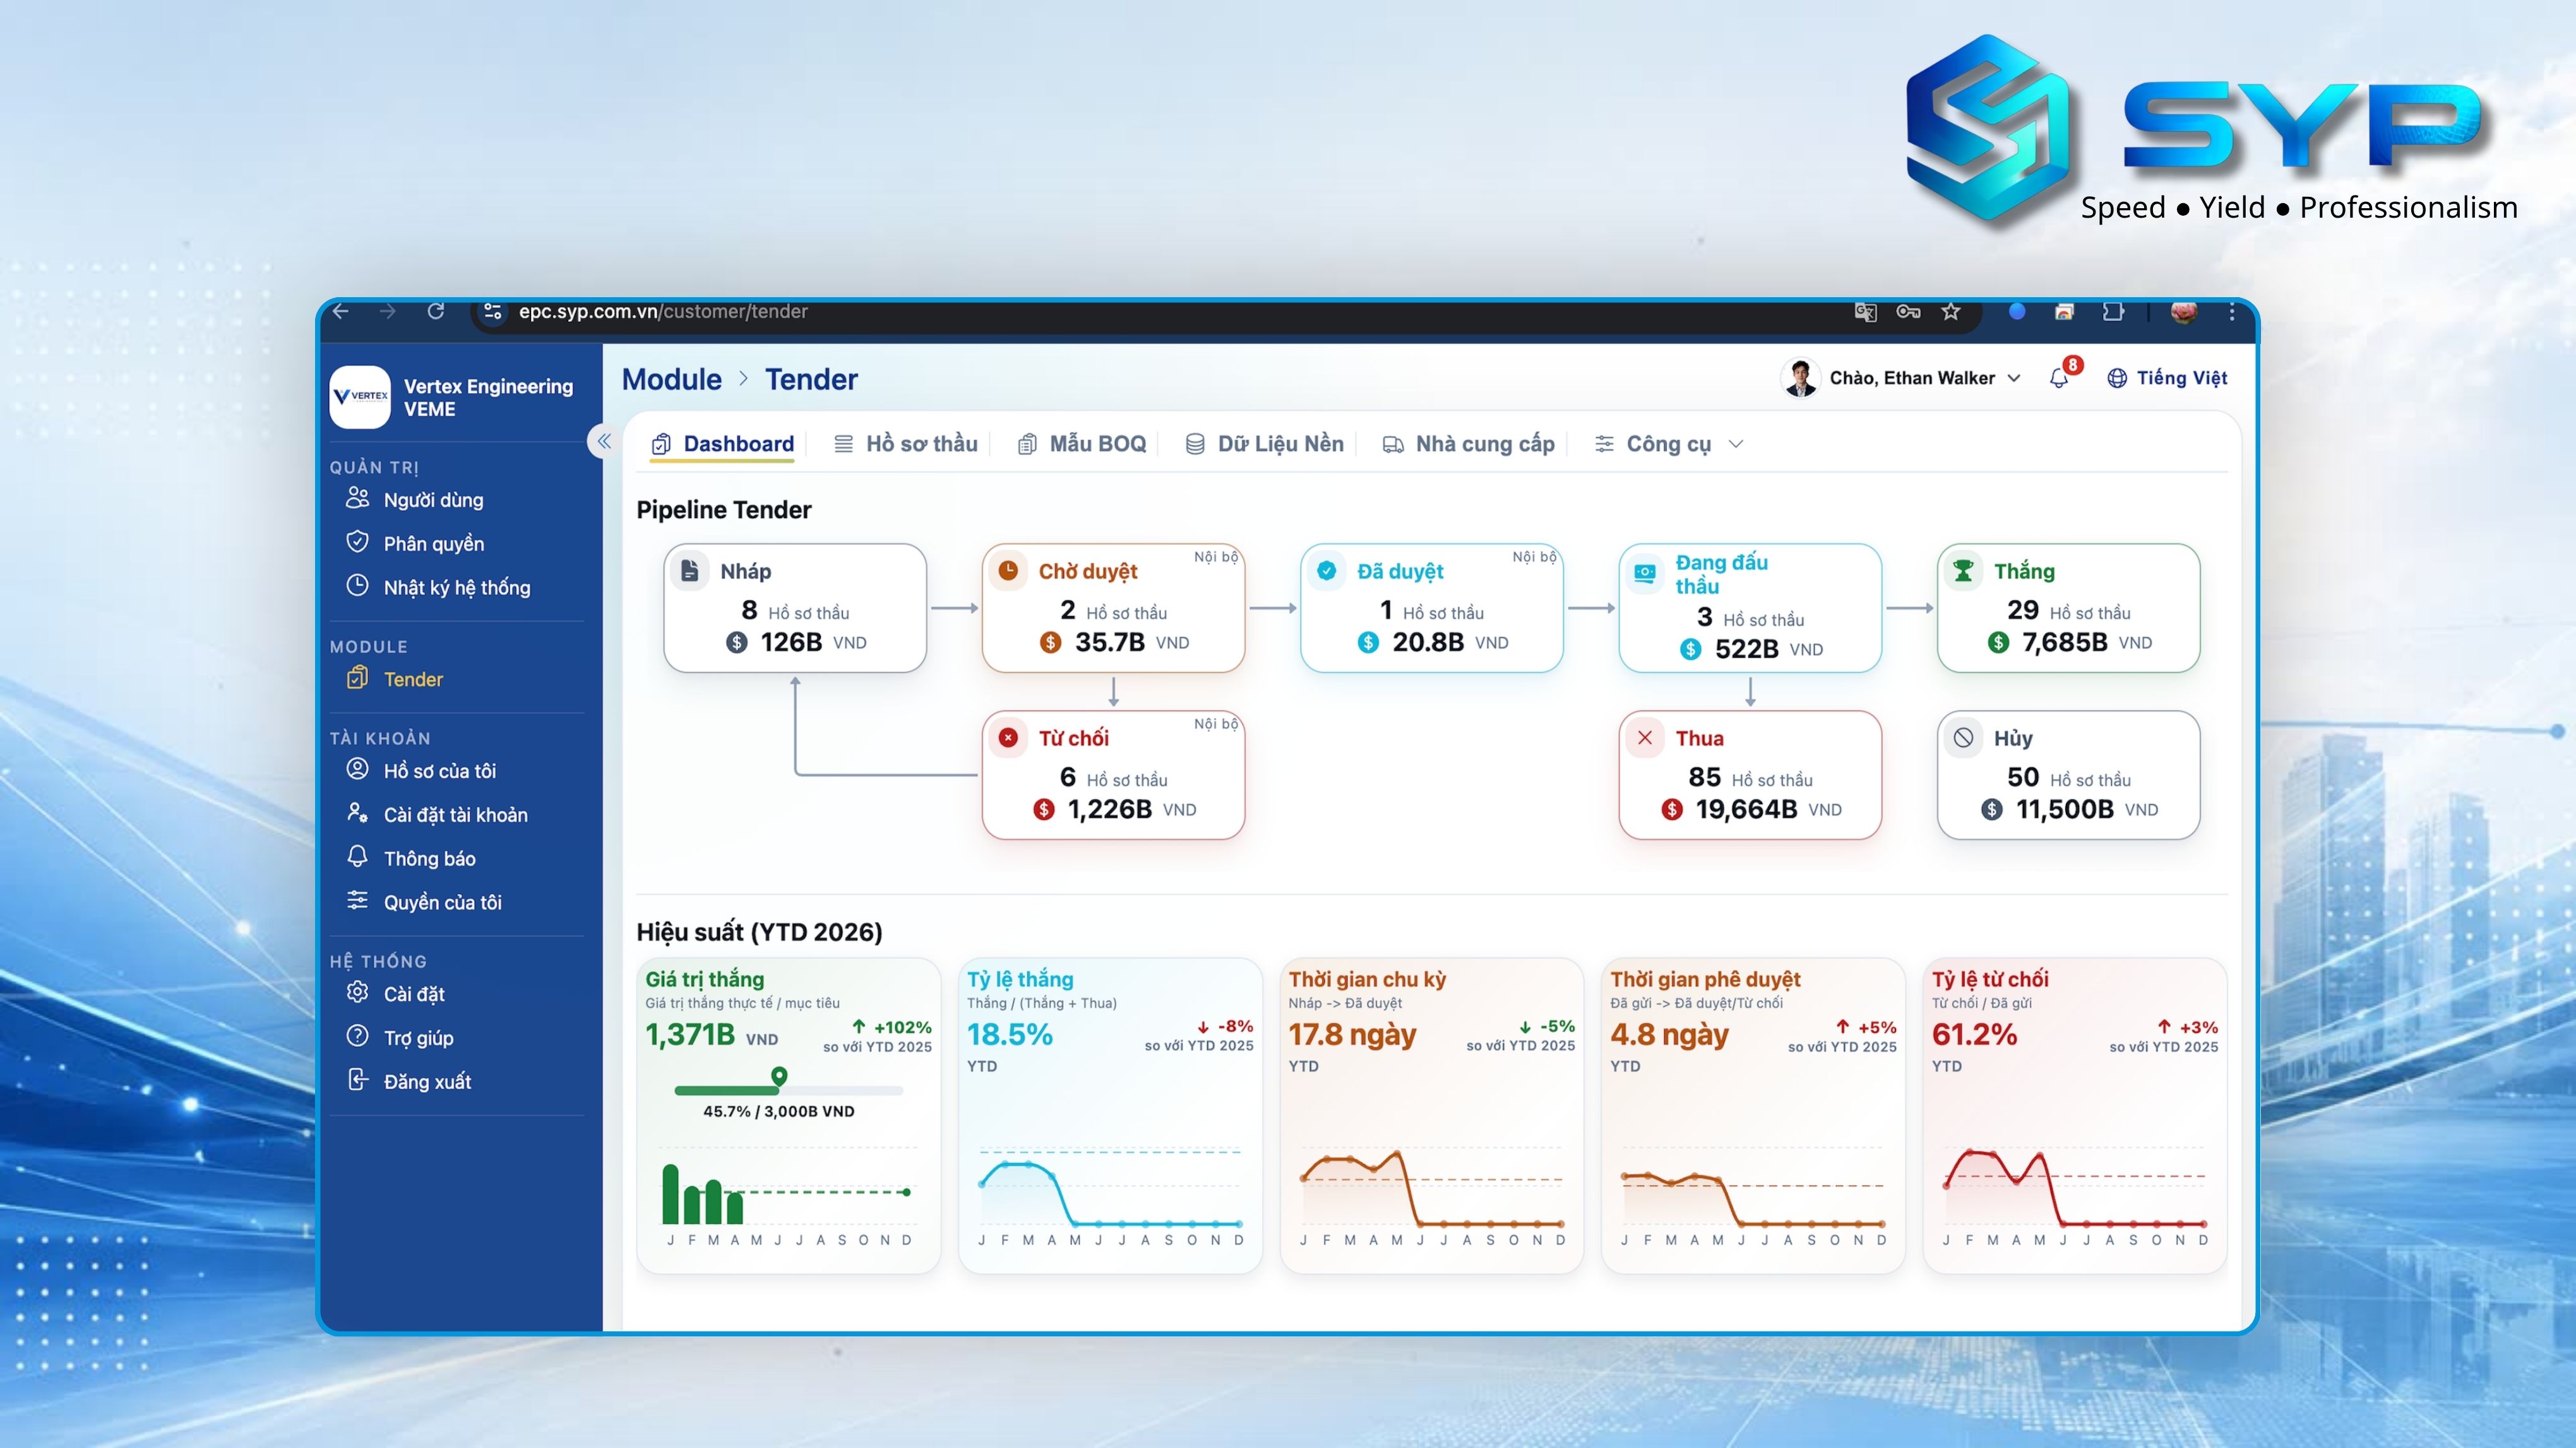2576x1448 pixels.
Task: Open the Thua pipeline card
Action: coord(1750,774)
